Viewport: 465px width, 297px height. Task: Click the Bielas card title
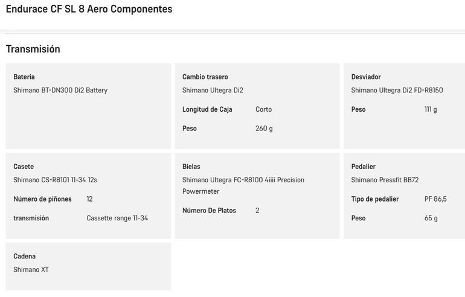pyautogui.click(x=191, y=167)
